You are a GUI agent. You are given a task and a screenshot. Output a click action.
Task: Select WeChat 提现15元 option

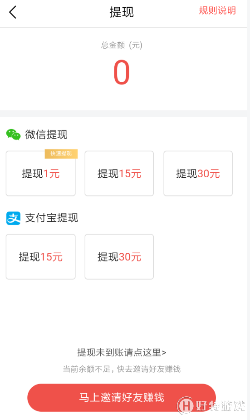click(x=119, y=173)
